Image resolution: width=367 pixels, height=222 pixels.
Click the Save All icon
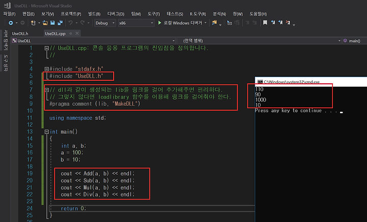click(x=60, y=23)
